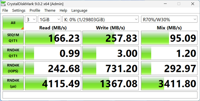200x101 pixels.
Task: Click the SEQ1M mix result 95.09
Action: tap(169, 38)
